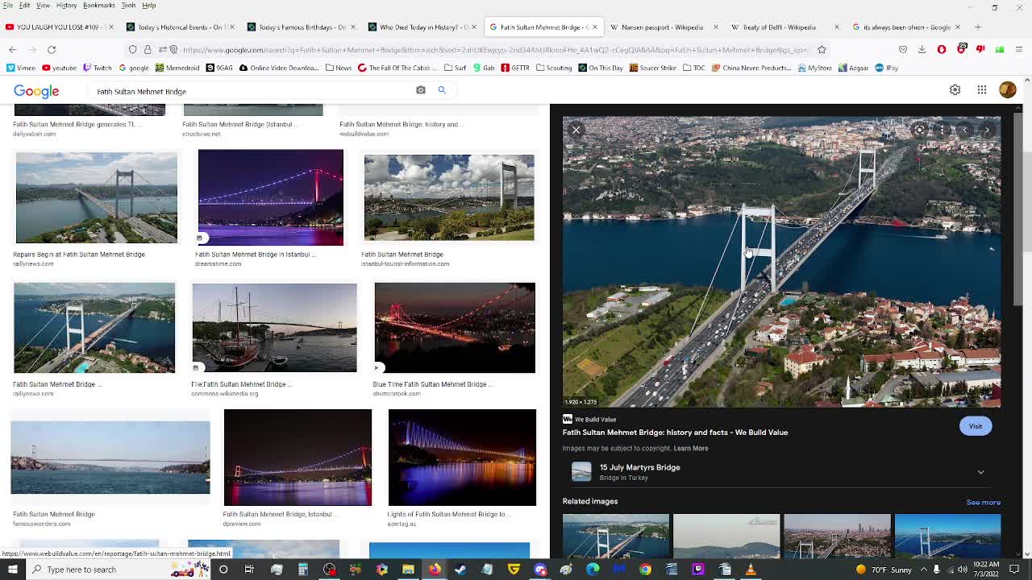Select the commons.wikimedia.org boat bridge thumbnail

tap(274, 327)
